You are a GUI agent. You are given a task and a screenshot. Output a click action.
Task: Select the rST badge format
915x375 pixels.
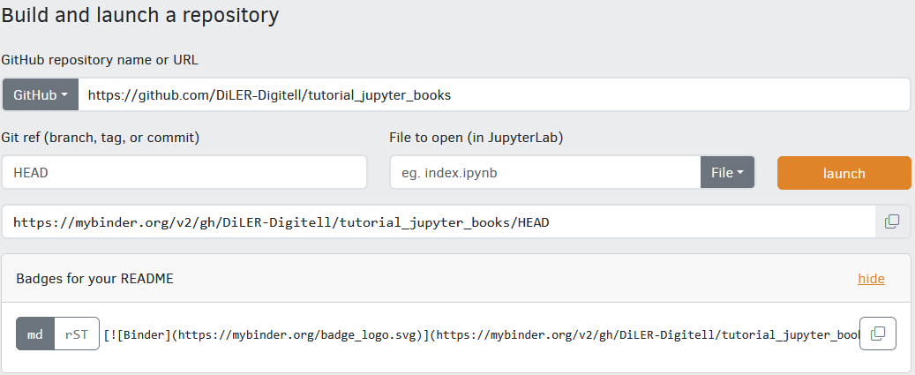[x=77, y=334]
